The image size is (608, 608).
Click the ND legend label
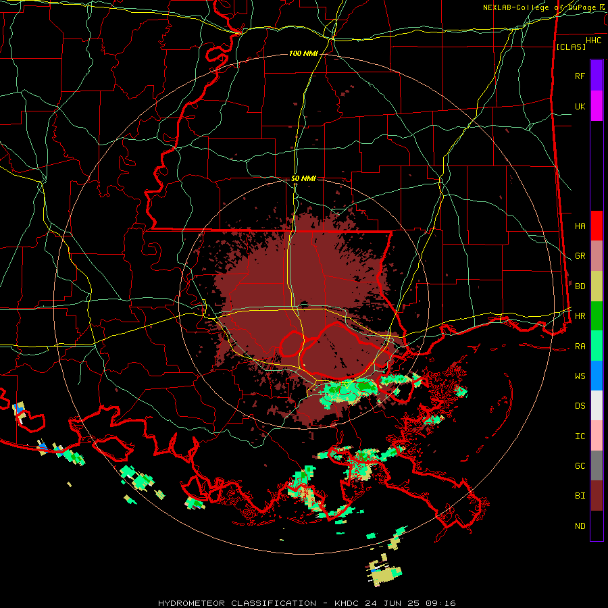tap(580, 526)
